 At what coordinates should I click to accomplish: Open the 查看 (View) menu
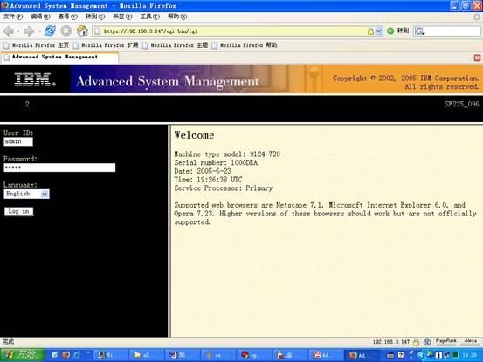point(68,17)
